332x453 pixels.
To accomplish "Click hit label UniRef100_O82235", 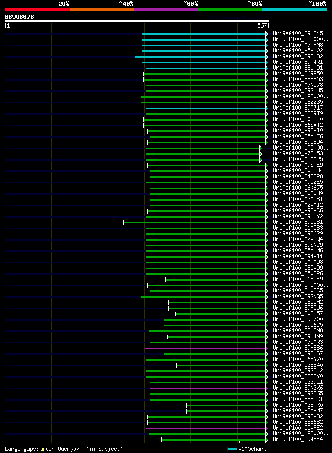I will pyautogui.click(x=298, y=102).
